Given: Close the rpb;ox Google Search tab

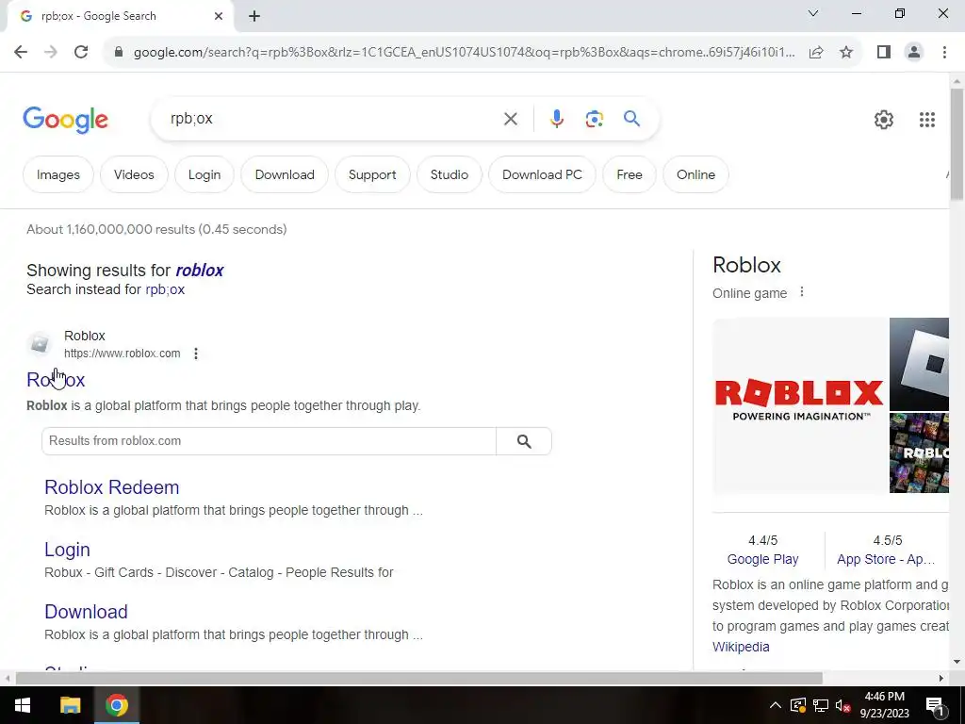Looking at the screenshot, I should [x=219, y=16].
